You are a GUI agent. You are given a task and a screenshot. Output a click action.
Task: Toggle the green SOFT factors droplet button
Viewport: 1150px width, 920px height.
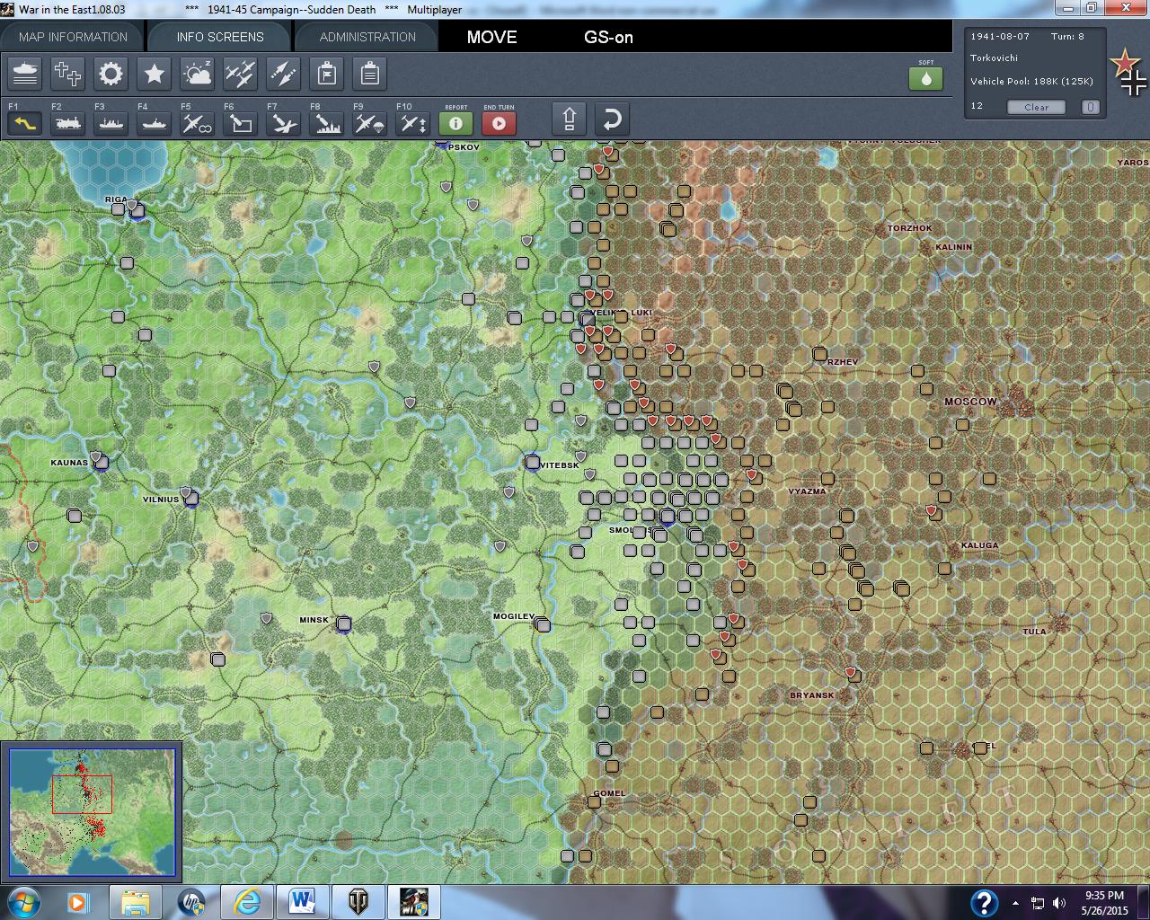point(926,78)
